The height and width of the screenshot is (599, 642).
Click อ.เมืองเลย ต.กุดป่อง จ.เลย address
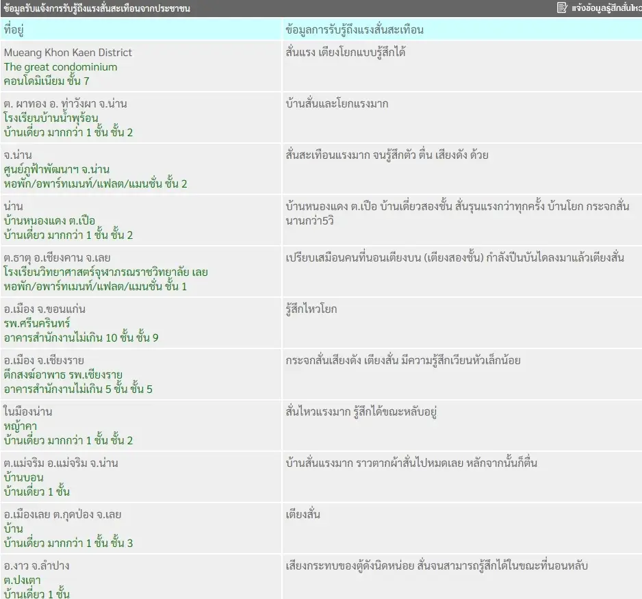click(63, 515)
